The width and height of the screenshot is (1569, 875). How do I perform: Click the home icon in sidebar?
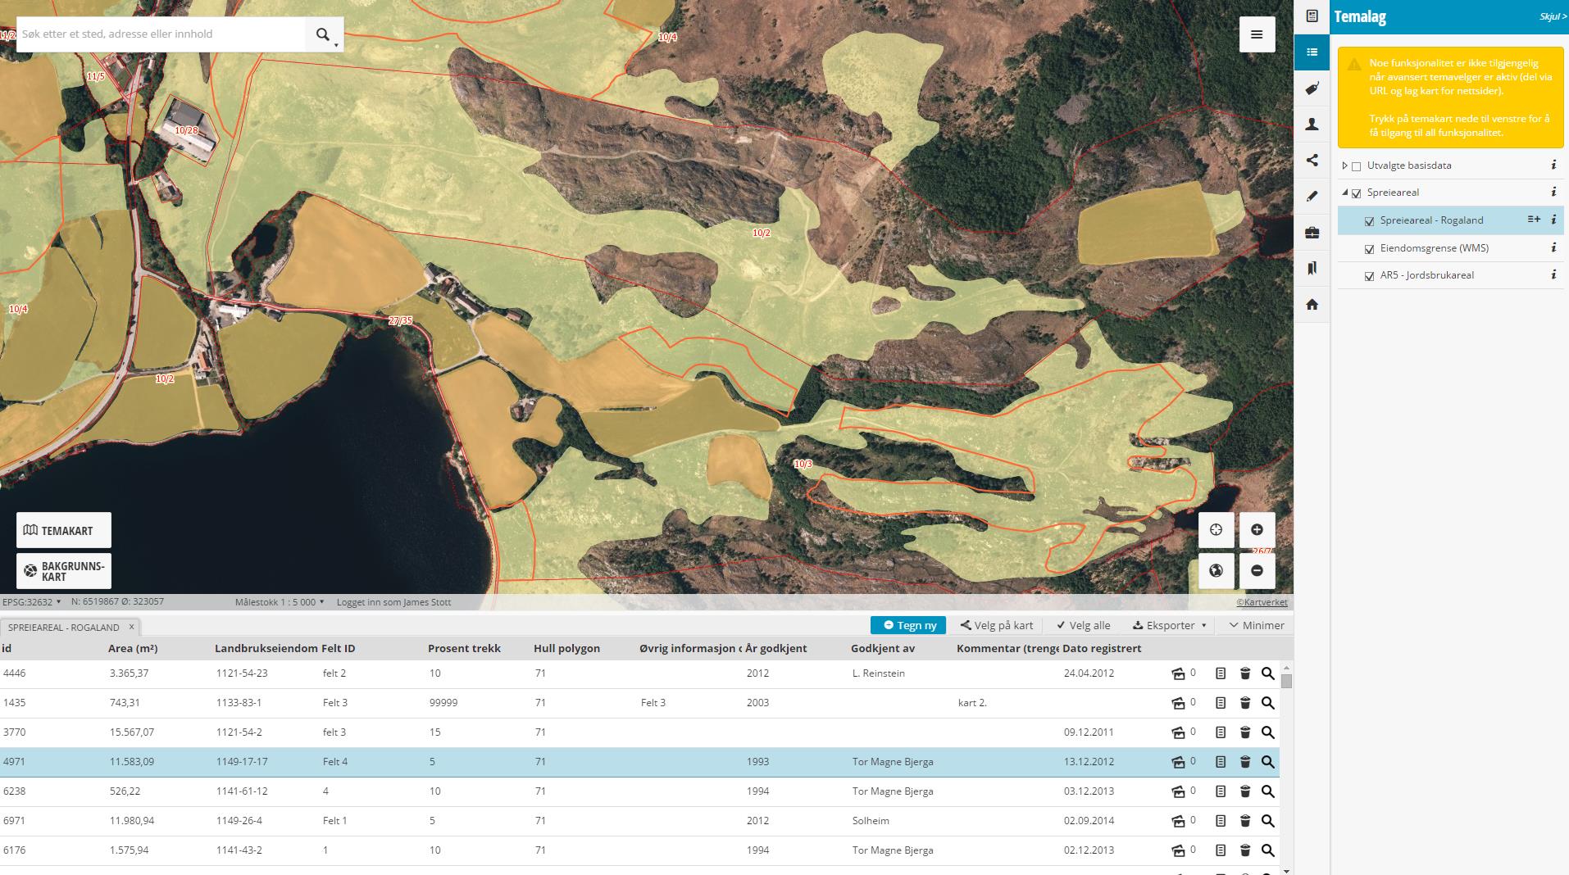coord(1312,305)
